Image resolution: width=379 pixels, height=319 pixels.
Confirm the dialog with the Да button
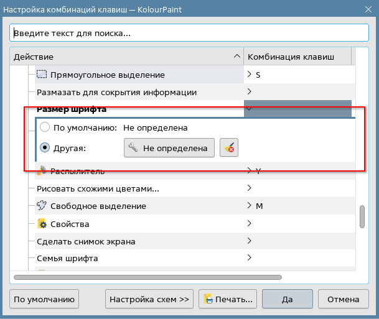[287, 299]
